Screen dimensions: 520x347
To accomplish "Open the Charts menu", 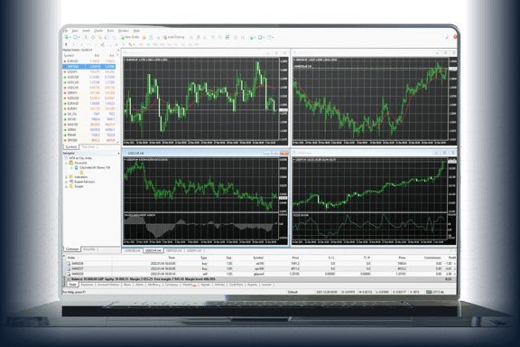I will pyautogui.click(x=98, y=31).
